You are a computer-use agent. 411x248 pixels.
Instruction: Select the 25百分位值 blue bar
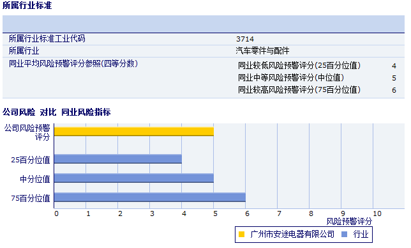point(118,159)
